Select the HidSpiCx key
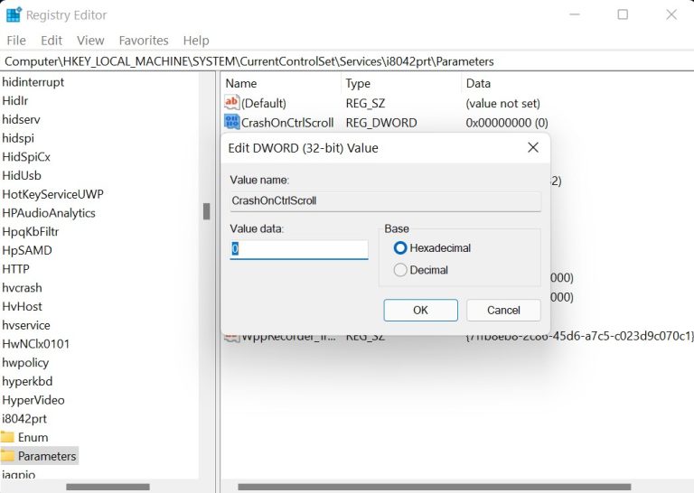 click(x=26, y=157)
